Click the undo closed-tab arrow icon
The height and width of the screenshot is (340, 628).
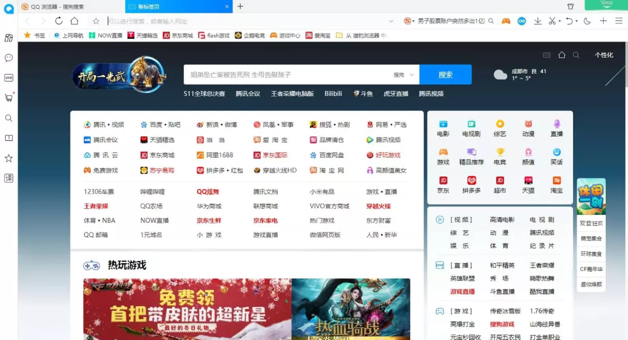[569, 21]
